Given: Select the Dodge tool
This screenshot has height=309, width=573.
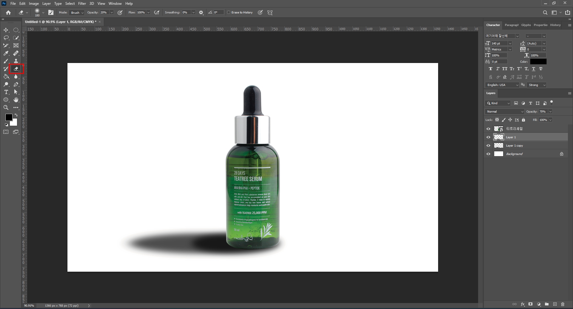Looking at the screenshot, I should point(6,84).
